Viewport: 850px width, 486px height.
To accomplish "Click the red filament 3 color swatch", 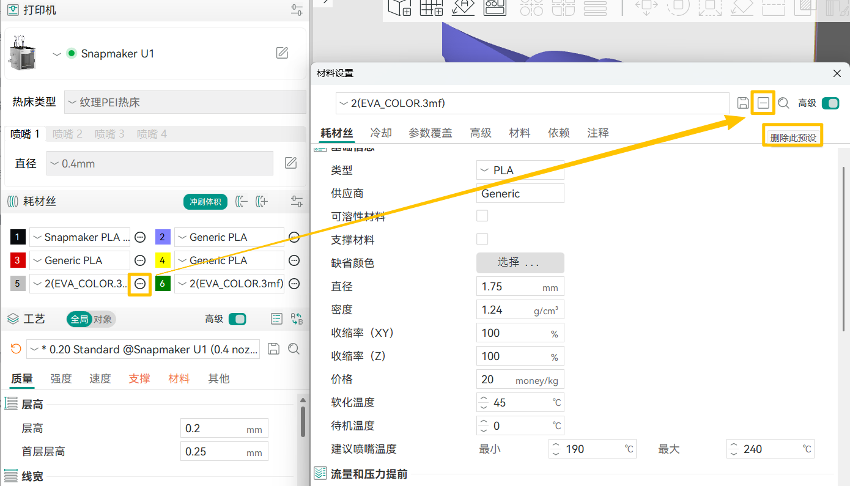I will coord(18,260).
